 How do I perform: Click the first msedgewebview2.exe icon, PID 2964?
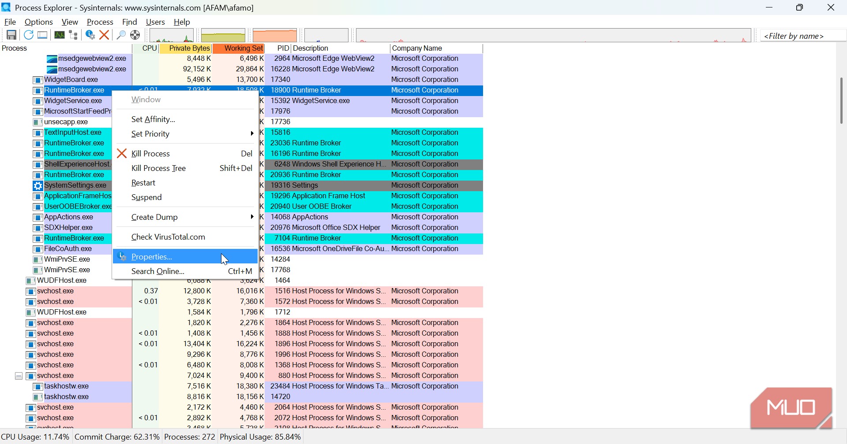52,59
